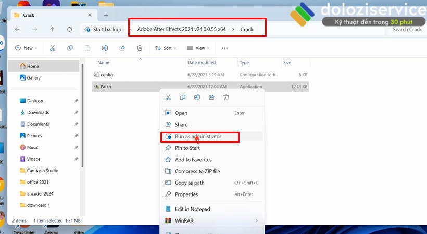The image size is (427, 234).
Task: Choose Copy as path
Action: pyautogui.click(x=212, y=183)
